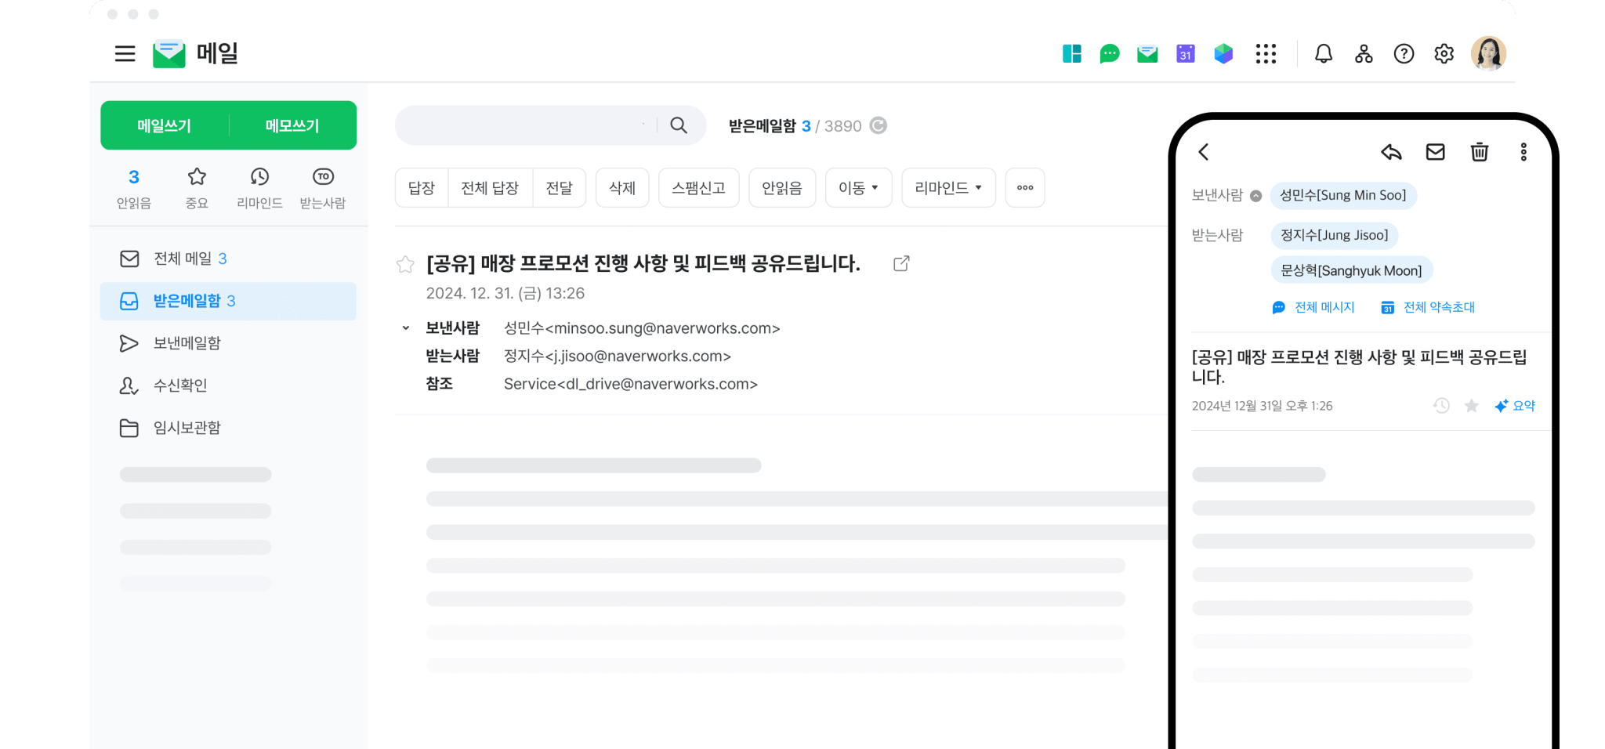The image size is (1605, 749).
Task: Click the notification bell
Action: (x=1324, y=53)
